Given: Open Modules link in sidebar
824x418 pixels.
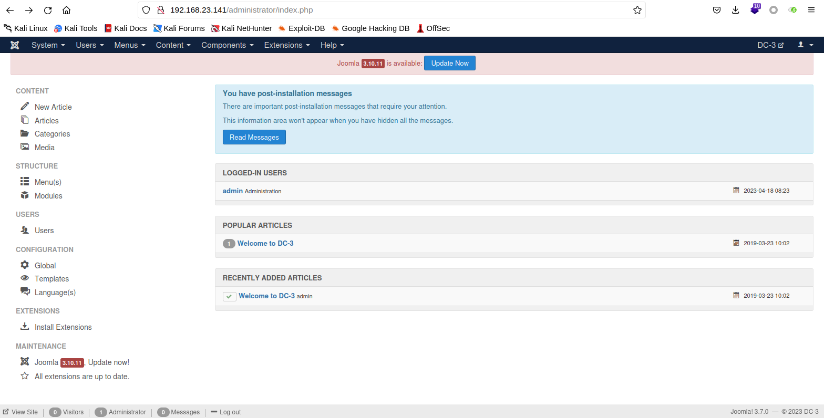Looking at the screenshot, I should (x=48, y=195).
